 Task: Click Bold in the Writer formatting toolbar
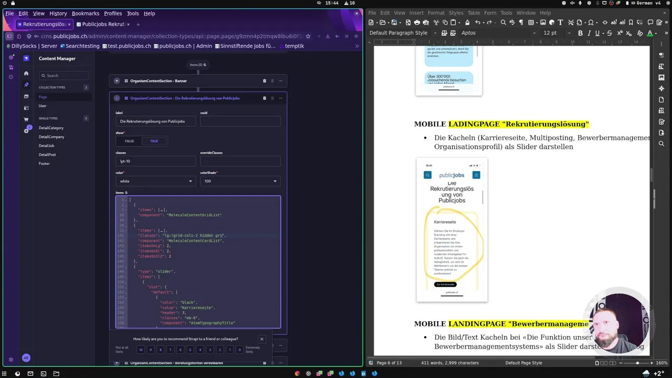coord(580,33)
